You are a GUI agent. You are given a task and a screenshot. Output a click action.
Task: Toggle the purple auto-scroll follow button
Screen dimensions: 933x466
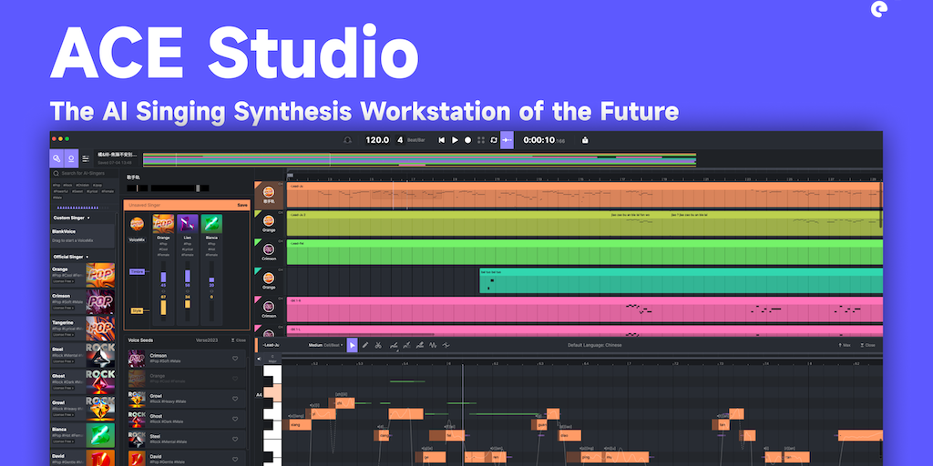tap(507, 140)
